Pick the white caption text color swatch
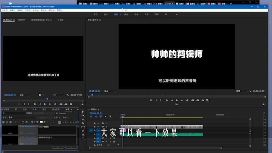Viewport: 272px width, 153px height. (41, 122)
